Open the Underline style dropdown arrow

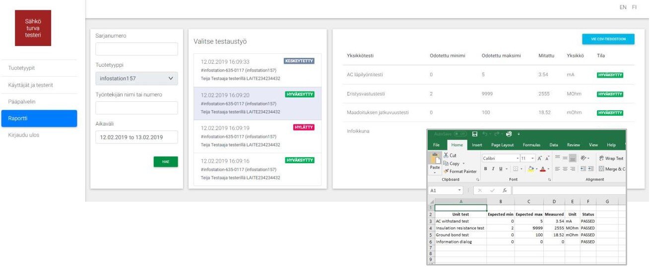(x=507, y=169)
